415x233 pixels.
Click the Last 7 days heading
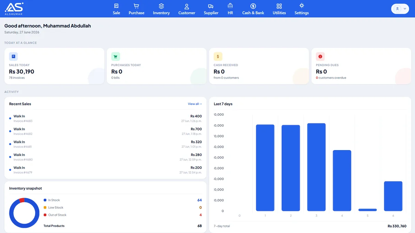pos(223,104)
